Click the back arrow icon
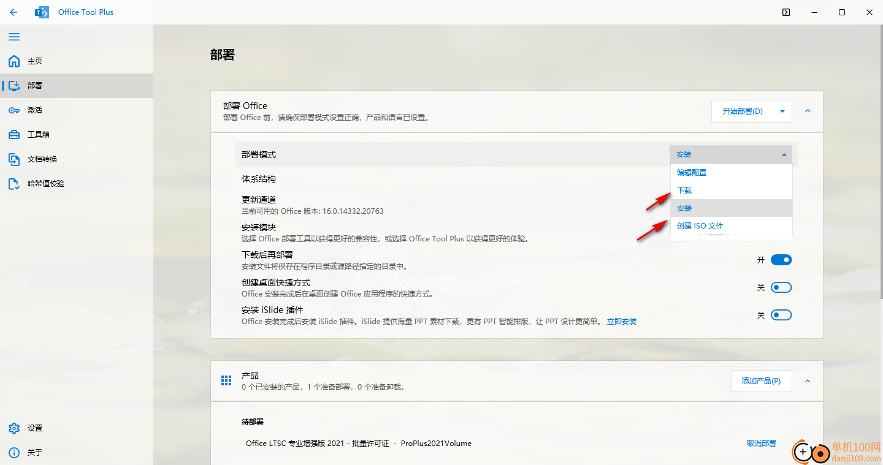883x465 pixels. (x=13, y=12)
